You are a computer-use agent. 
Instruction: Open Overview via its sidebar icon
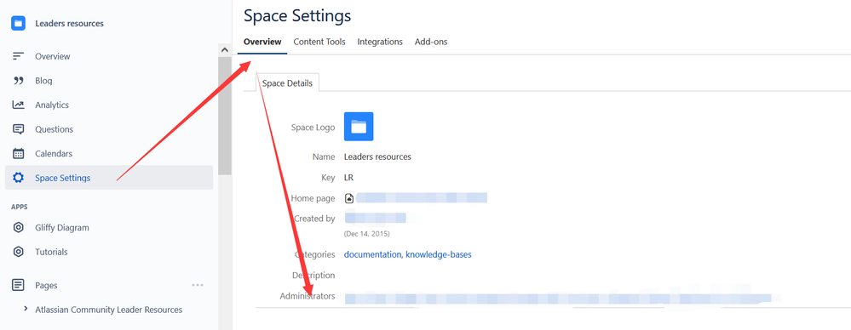(x=19, y=56)
